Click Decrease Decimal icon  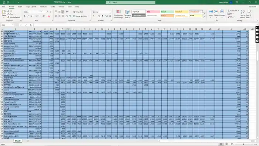pos(110,16)
